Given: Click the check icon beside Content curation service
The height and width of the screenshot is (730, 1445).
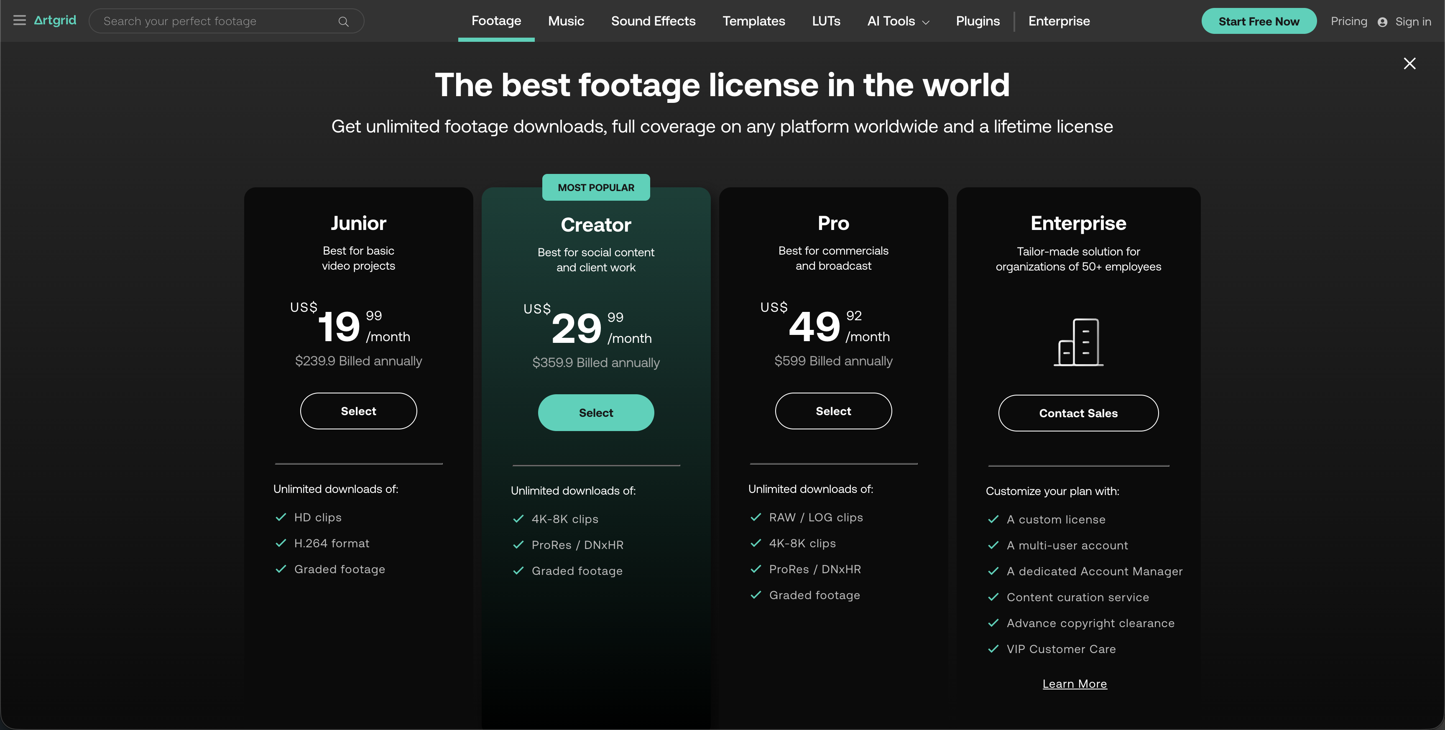Looking at the screenshot, I should (x=993, y=597).
